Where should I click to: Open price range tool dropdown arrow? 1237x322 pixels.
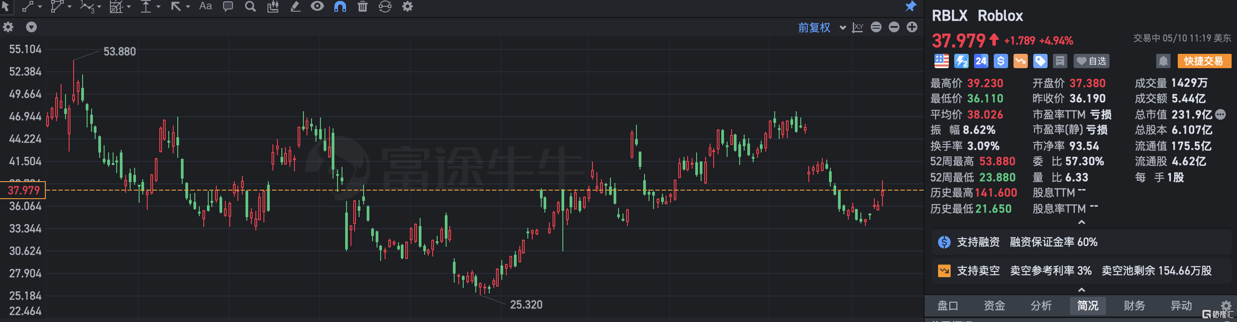point(158,7)
